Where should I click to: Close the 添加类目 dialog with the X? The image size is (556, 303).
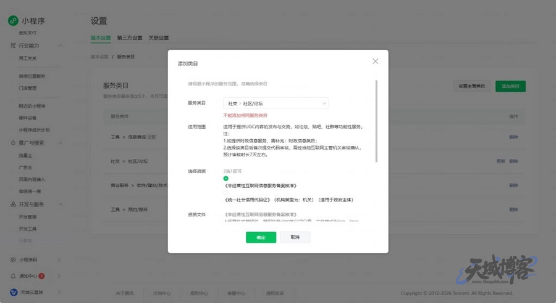[375, 61]
